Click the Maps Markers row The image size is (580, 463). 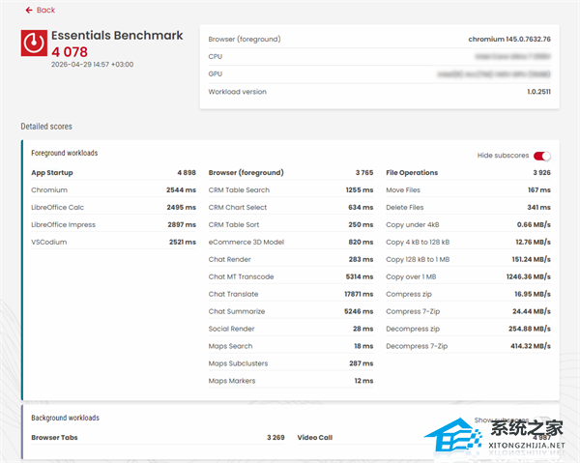(291, 381)
